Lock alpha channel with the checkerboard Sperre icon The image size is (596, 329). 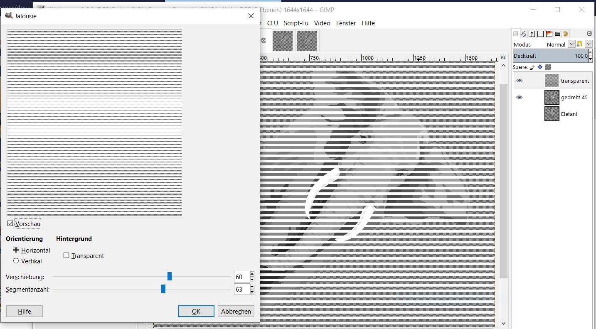click(548, 67)
